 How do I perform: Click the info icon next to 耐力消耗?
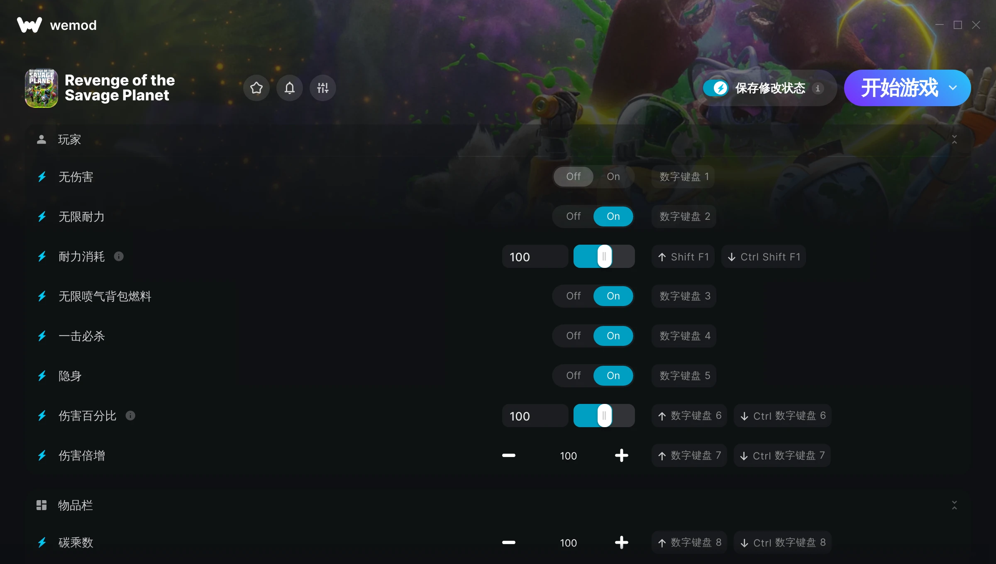pos(119,256)
